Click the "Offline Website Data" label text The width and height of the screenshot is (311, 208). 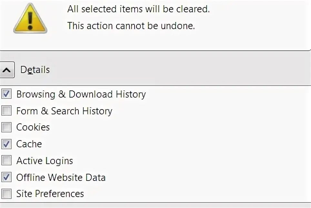(61, 177)
